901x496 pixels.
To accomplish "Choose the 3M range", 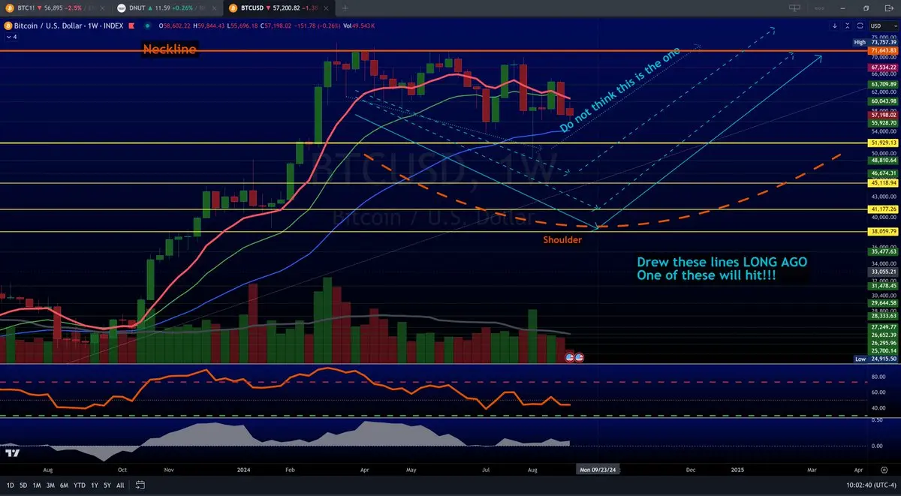I will point(50,485).
